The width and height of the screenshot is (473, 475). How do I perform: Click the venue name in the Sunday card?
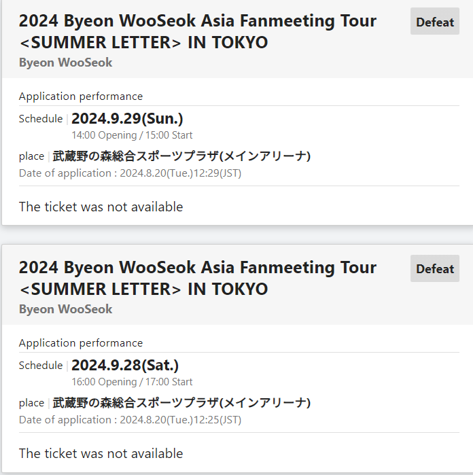click(x=181, y=156)
